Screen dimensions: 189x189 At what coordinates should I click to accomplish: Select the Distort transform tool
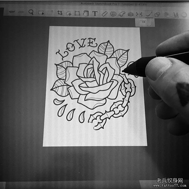(77, 13)
